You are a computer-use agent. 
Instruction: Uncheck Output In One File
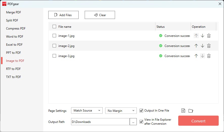(x=141, y=111)
